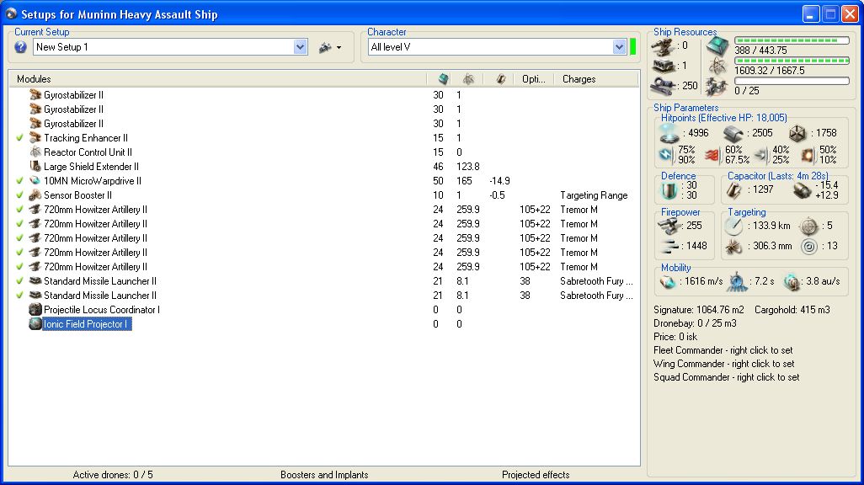Toggle the first 720mm Howitzer Artillery II checkmark
Image resolution: width=864 pixels, height=485 pixels.
(x=20, y=210)
